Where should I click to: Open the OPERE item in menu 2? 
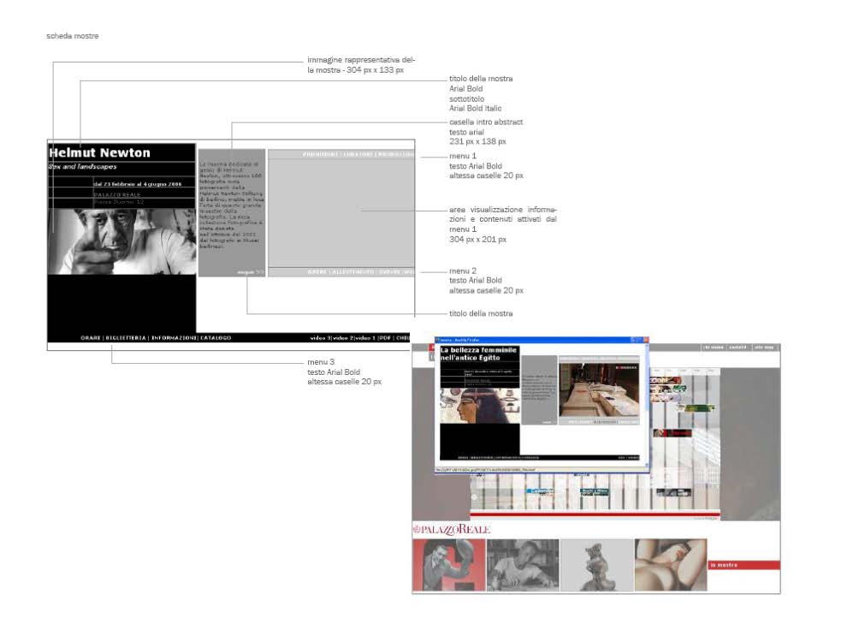pos(317,272)
